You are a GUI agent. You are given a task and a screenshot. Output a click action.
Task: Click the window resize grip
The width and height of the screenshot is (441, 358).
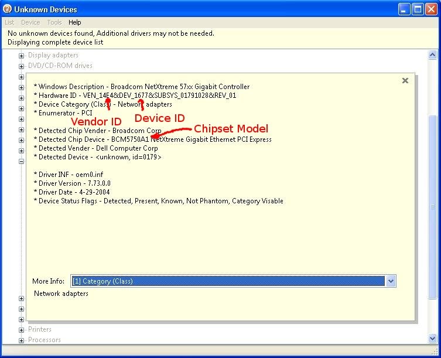435,351
